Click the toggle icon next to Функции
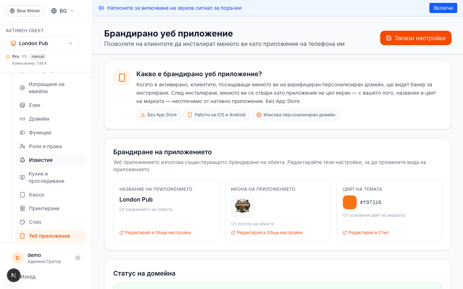 (x=22, y=133)
